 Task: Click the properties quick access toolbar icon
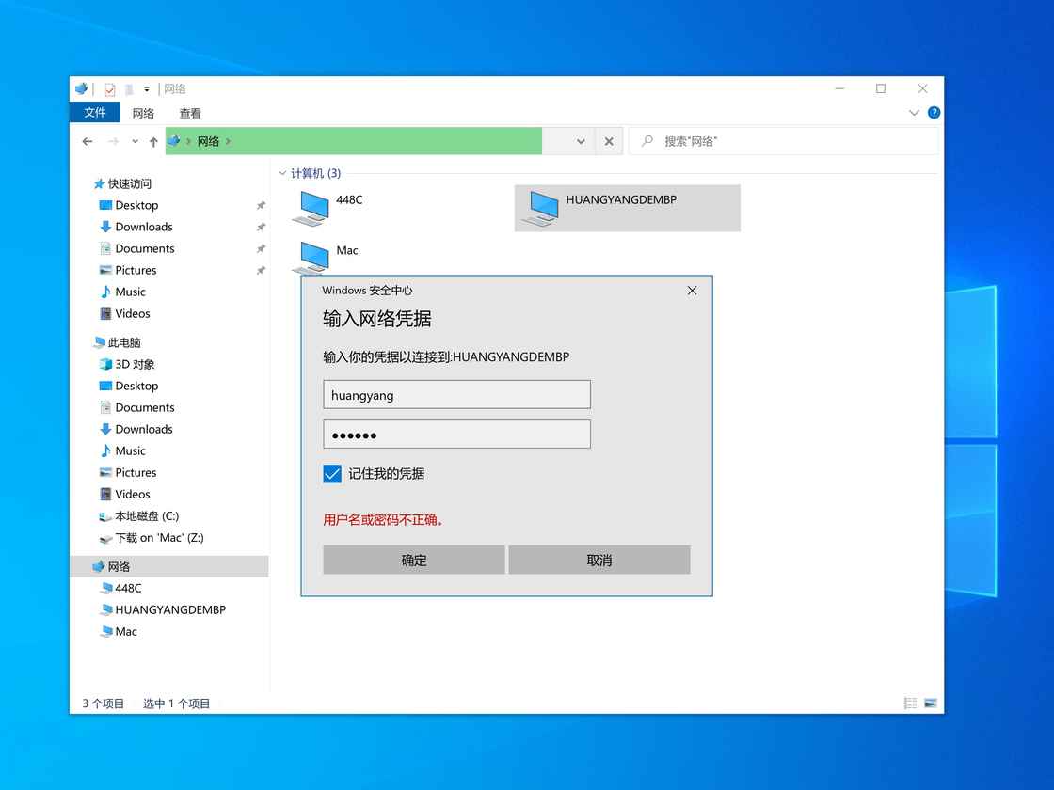click(109, 88)
